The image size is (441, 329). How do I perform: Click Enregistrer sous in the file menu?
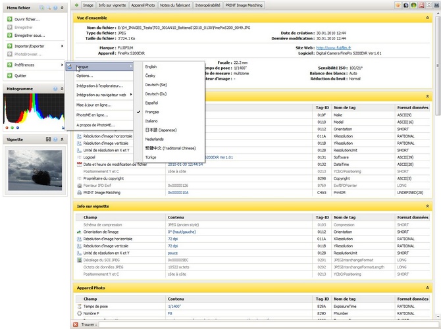30,35
